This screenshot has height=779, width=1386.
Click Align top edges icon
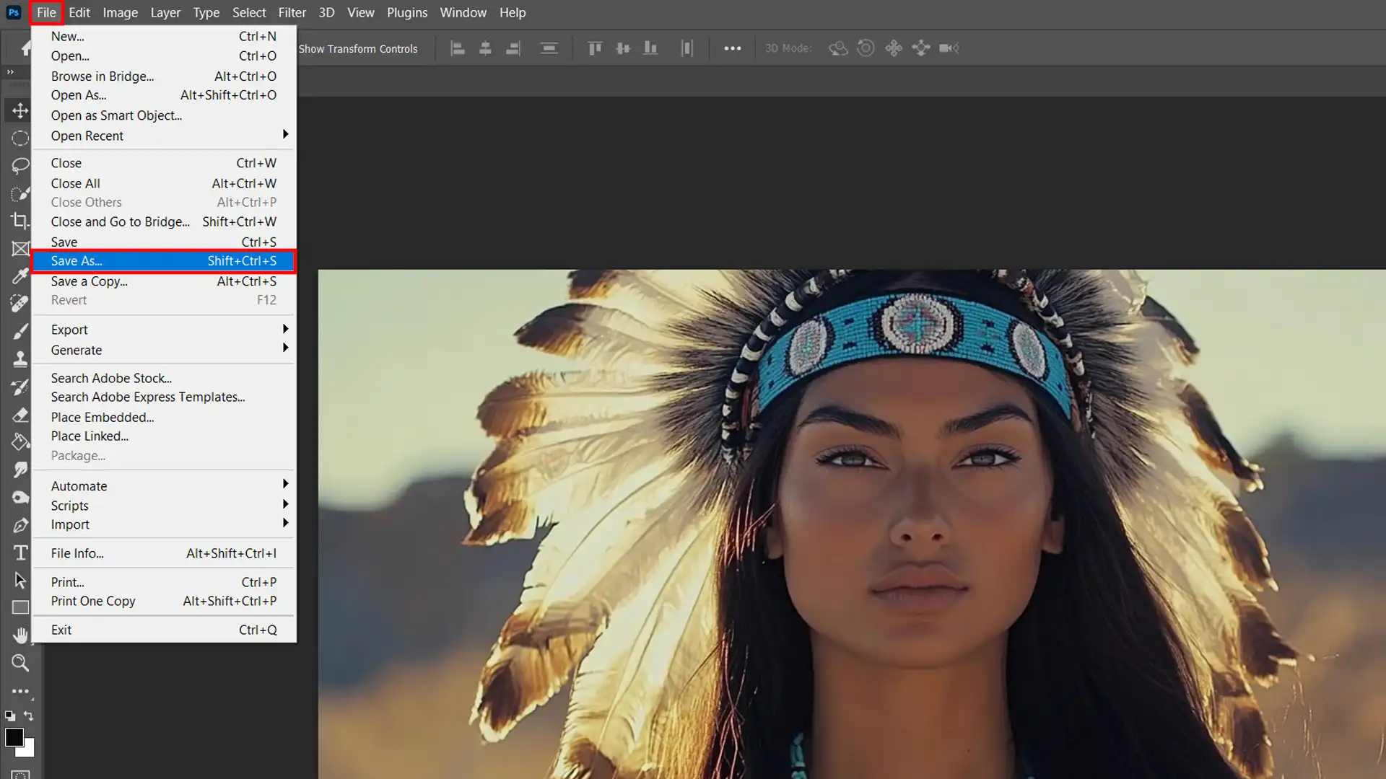point(595,48)
